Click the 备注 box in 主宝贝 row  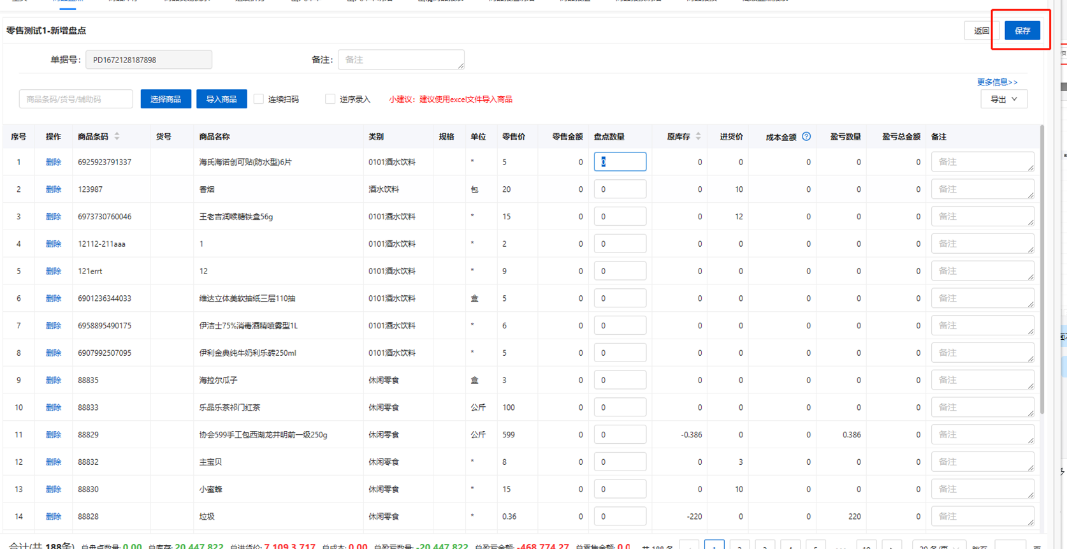[x=982, y=462]
